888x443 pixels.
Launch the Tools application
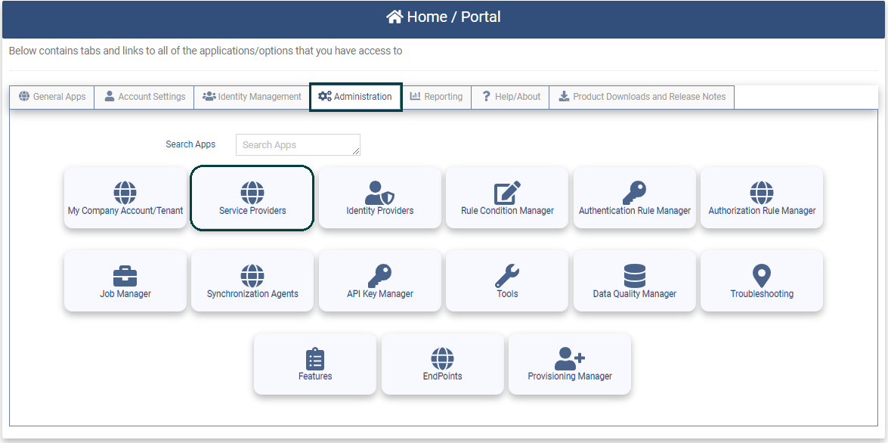[x=506, y=280]
